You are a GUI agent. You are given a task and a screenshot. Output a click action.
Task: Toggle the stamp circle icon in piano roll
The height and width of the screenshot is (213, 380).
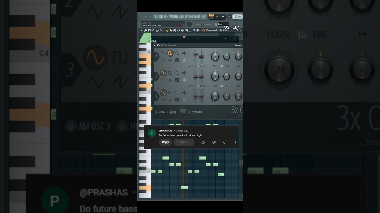(x=157, y=30)
